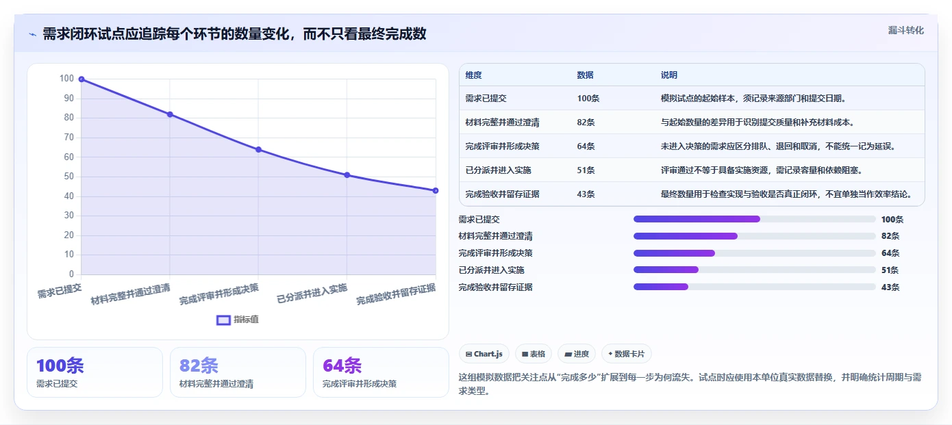Click the footer paragraph starting 这组模拟数据
The width and height of the screenshot is (952, 425).
point(690,385)
